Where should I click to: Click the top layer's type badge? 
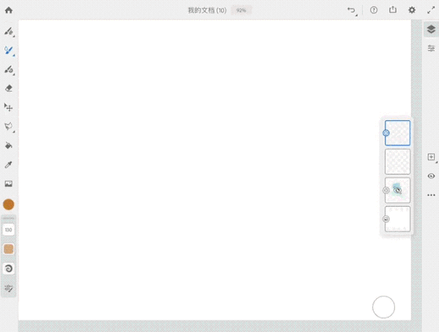tap(386, 133)
